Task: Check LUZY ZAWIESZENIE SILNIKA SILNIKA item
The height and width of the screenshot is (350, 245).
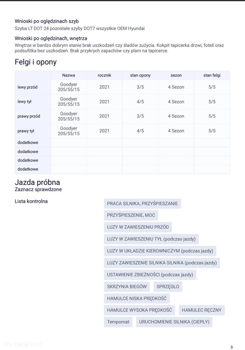Action: [161, 263]
